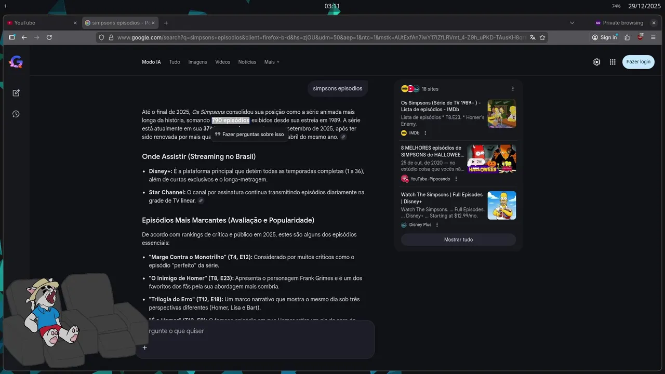Image resolution: width=665 pixels, height=374 pixels.
Task: Open AI Mode history clock icon
Action: click(16, 114)
